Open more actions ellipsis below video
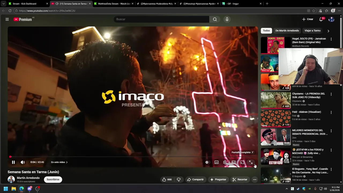Screen dimensions: 343x193 [x=255, y=180]
